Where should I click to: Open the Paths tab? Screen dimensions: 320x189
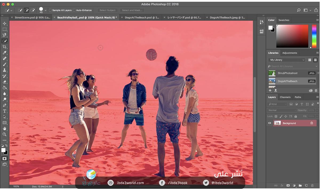298,97
